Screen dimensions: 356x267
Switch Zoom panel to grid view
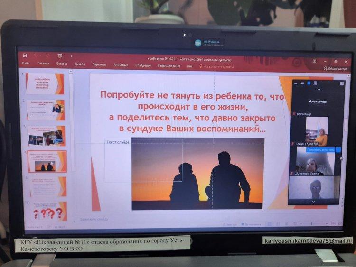tap(315, 83)
